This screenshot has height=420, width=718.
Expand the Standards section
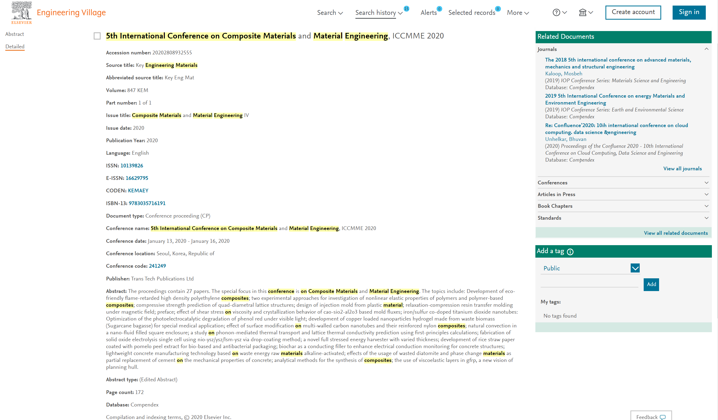click(x=706, y=218)
